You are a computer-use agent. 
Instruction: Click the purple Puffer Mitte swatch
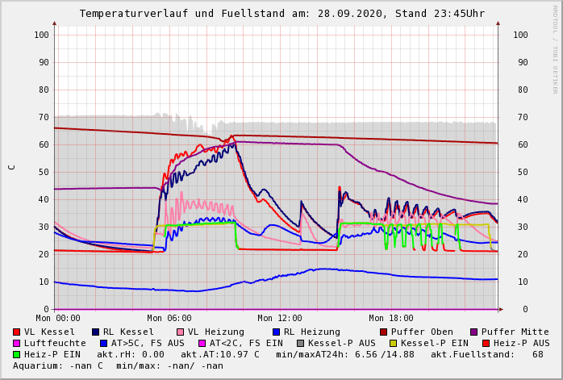pos(474,332)
